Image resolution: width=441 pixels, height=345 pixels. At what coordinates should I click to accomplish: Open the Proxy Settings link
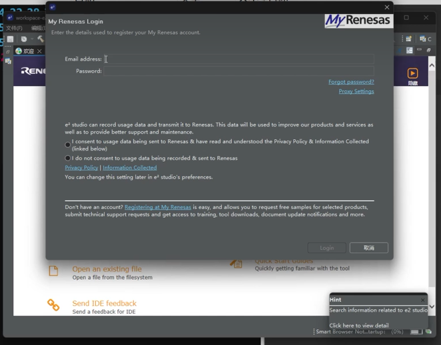[356, 91]
